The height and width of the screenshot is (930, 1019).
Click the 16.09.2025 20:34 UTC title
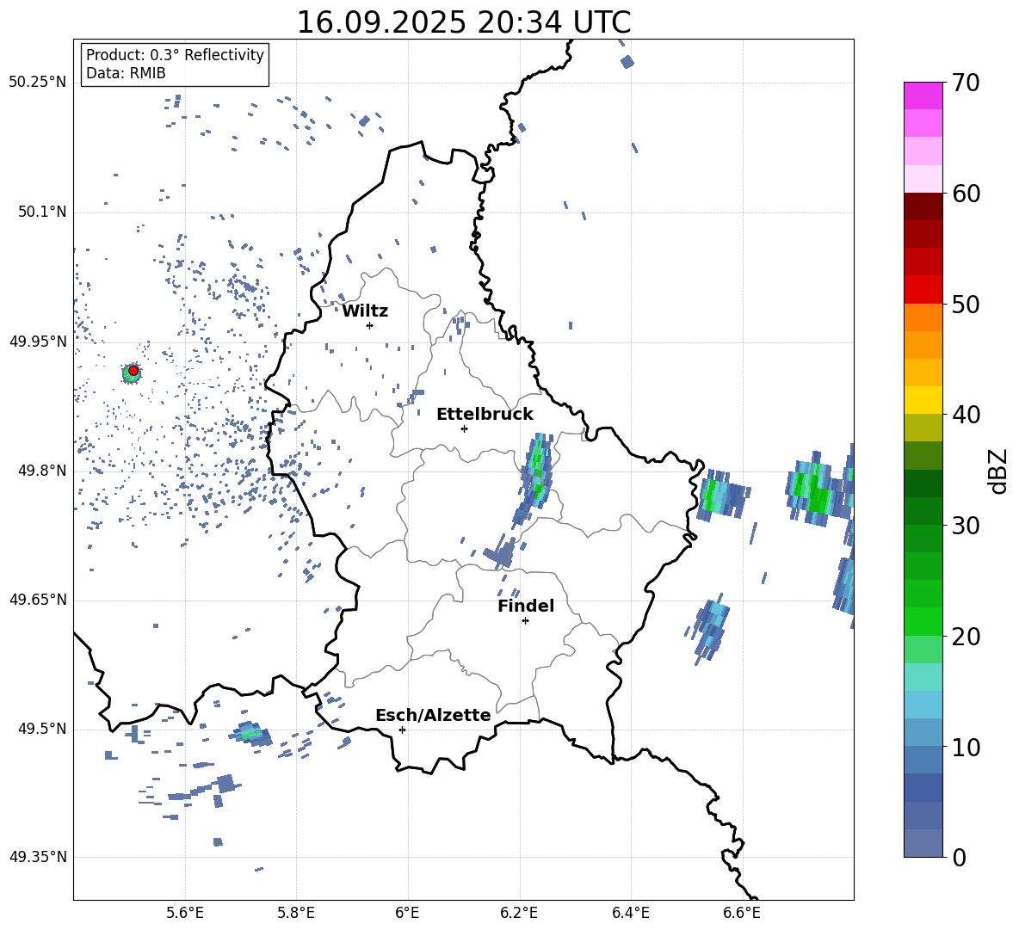464,22
